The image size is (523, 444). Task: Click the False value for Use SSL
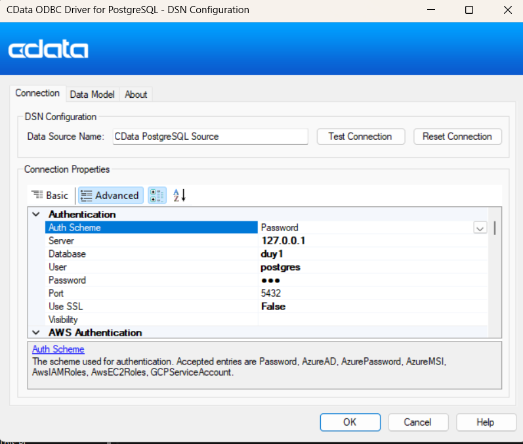click(273, 307)
